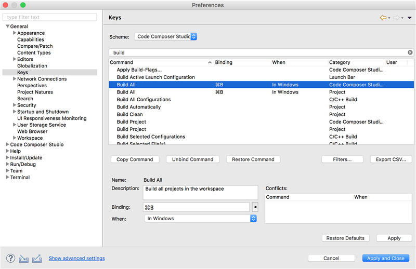Expand the Workspace tree node
The width and height of the screenshot is (416, 269).
[15, 138]
